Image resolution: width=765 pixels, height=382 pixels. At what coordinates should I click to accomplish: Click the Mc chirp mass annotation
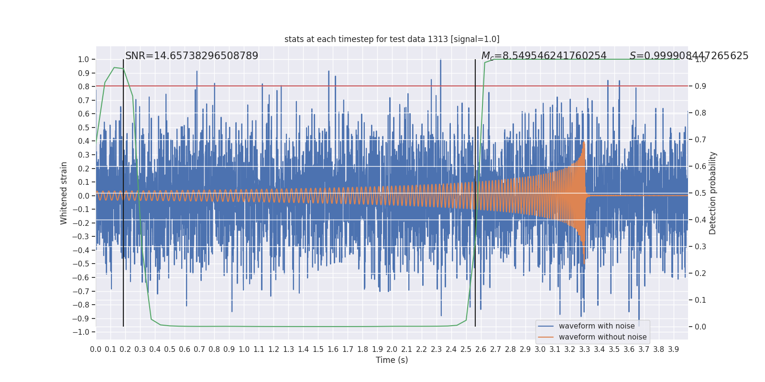(544, 56)
